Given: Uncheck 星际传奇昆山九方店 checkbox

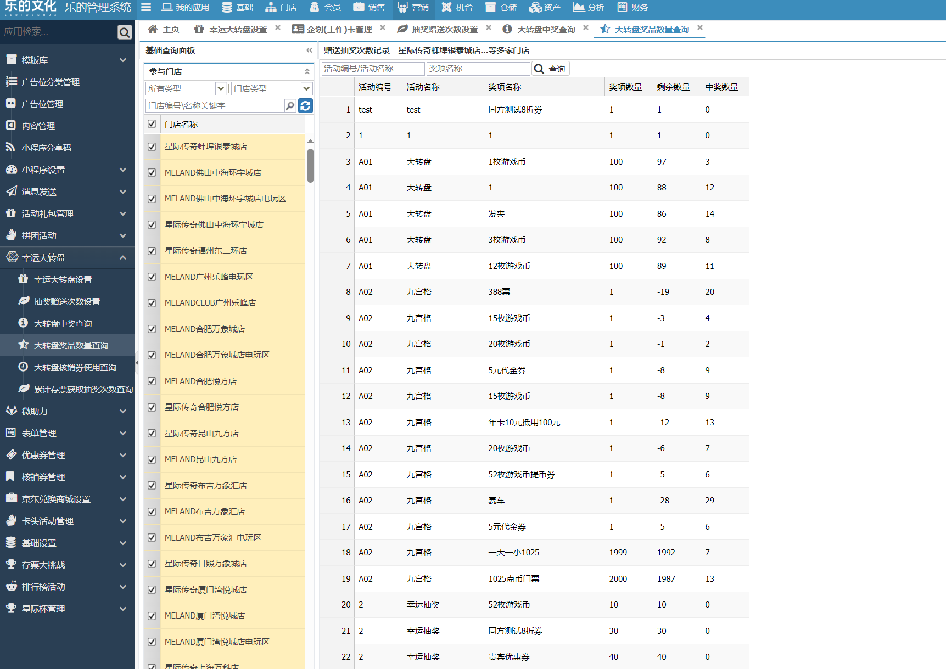Looking at the screenshot, I should pyautogui.click(x=152, y=434).
